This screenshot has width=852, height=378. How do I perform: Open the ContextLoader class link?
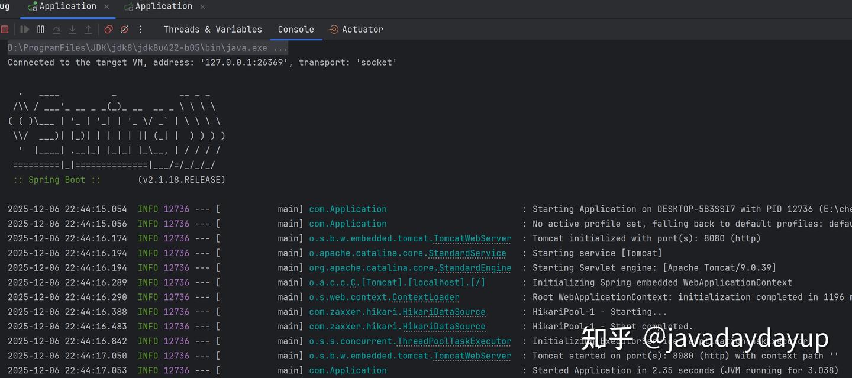[425, 298]
